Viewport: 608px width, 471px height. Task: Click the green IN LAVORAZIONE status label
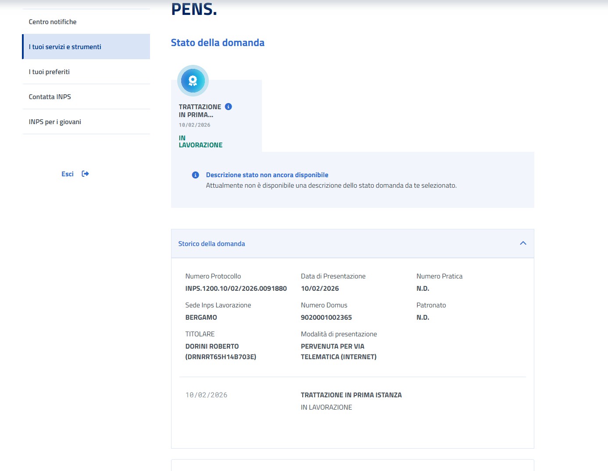click(x=200, y=142)
